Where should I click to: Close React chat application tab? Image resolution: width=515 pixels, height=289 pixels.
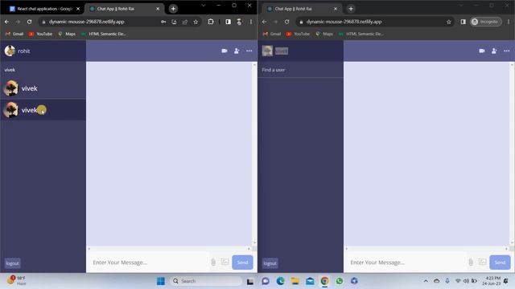pos(78,9)
